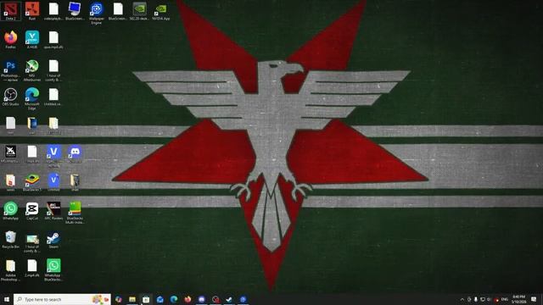Open Discord desktop shortcut
Viewport: 543px width, 305px height.
point(75,154)
